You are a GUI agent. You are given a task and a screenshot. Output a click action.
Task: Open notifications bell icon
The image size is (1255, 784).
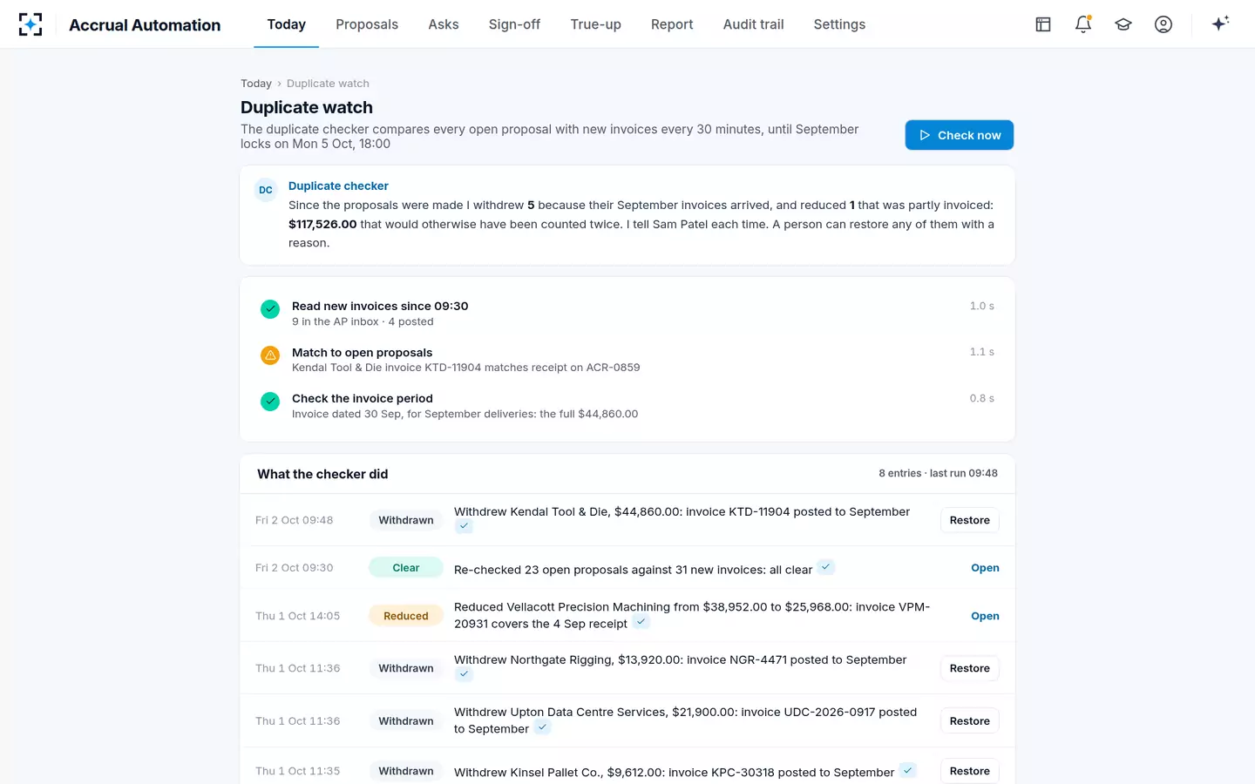[1083, 24]
